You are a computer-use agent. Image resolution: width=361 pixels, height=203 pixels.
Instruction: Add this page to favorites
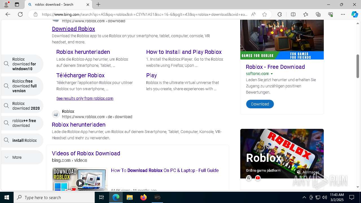[x=265, y=14]
